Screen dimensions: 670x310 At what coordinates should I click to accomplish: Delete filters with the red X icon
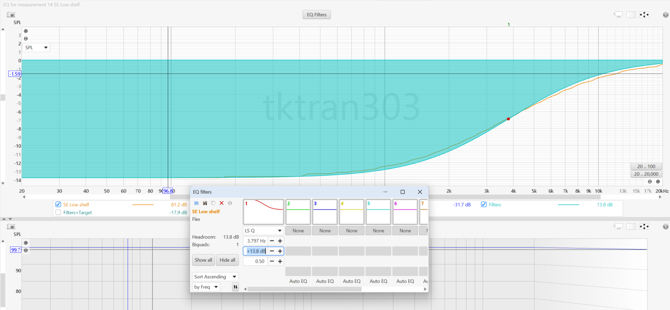coord(221,203)
